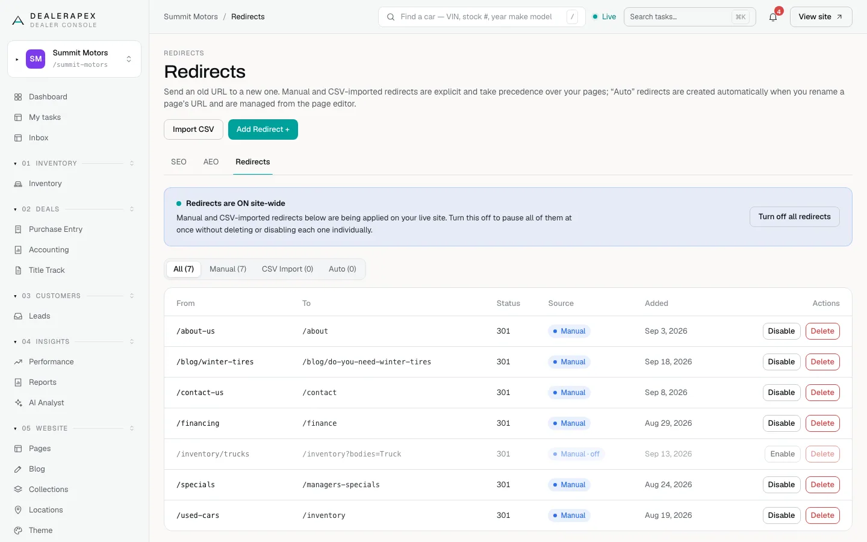Filter by Manual (7) redirects
This screenshot has height=542, width=867.
pos(228,269)
